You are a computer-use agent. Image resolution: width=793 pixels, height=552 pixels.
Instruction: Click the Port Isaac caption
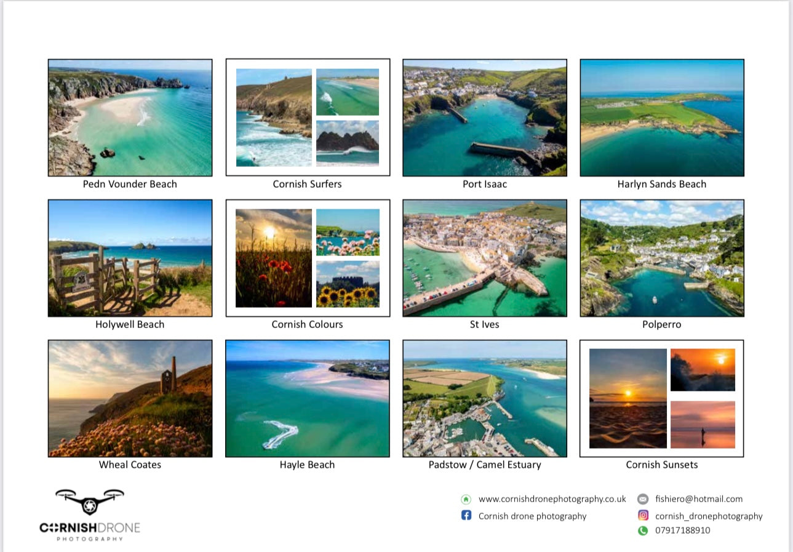coord(485,184)
